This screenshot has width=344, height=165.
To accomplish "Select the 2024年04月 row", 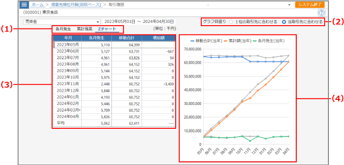I will (114, 116).
